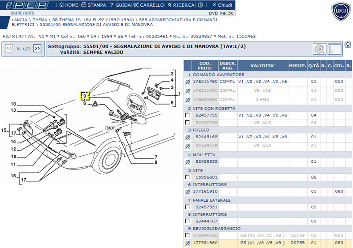The width and height of the screenshot is (353, 248).
Task: Click callout number 15 in diagram
Action: pyautogui.click(x=4, y=130)
